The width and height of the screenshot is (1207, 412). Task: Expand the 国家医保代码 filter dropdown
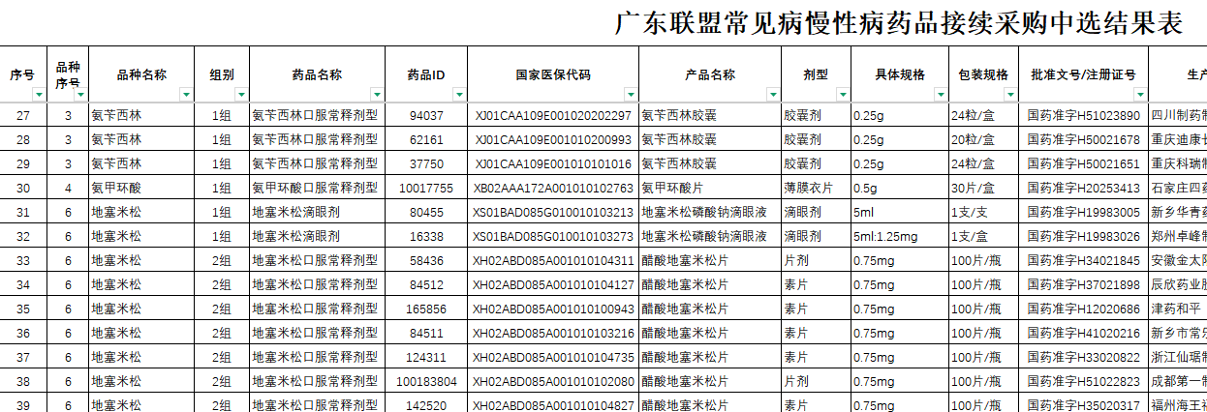point(631,95)
